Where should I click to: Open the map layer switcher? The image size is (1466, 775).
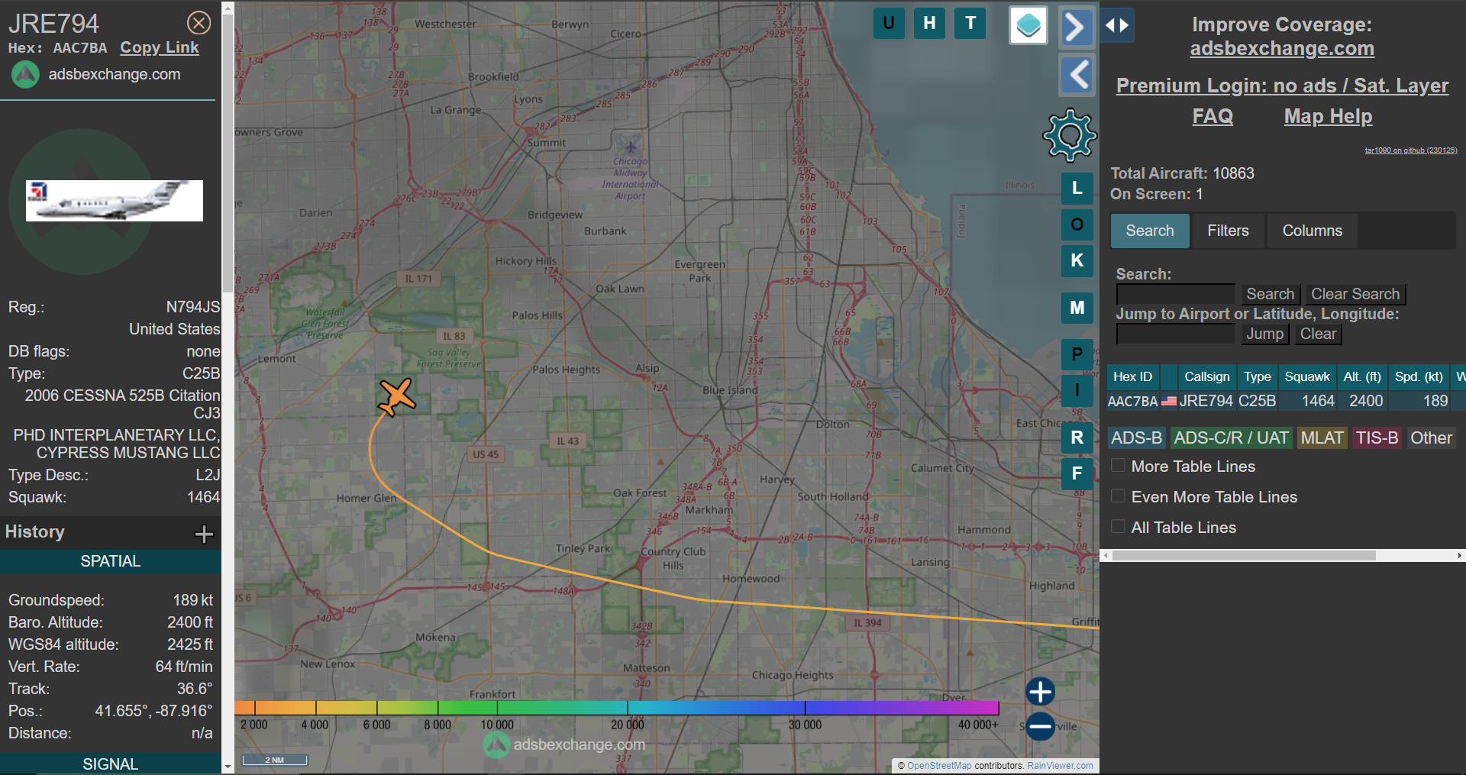pos(1028,25)
